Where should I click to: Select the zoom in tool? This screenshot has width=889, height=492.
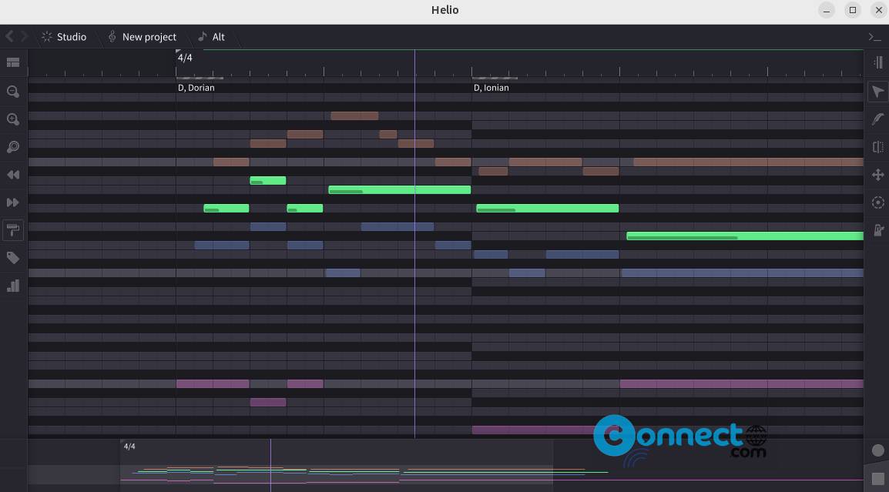[12, 119]
